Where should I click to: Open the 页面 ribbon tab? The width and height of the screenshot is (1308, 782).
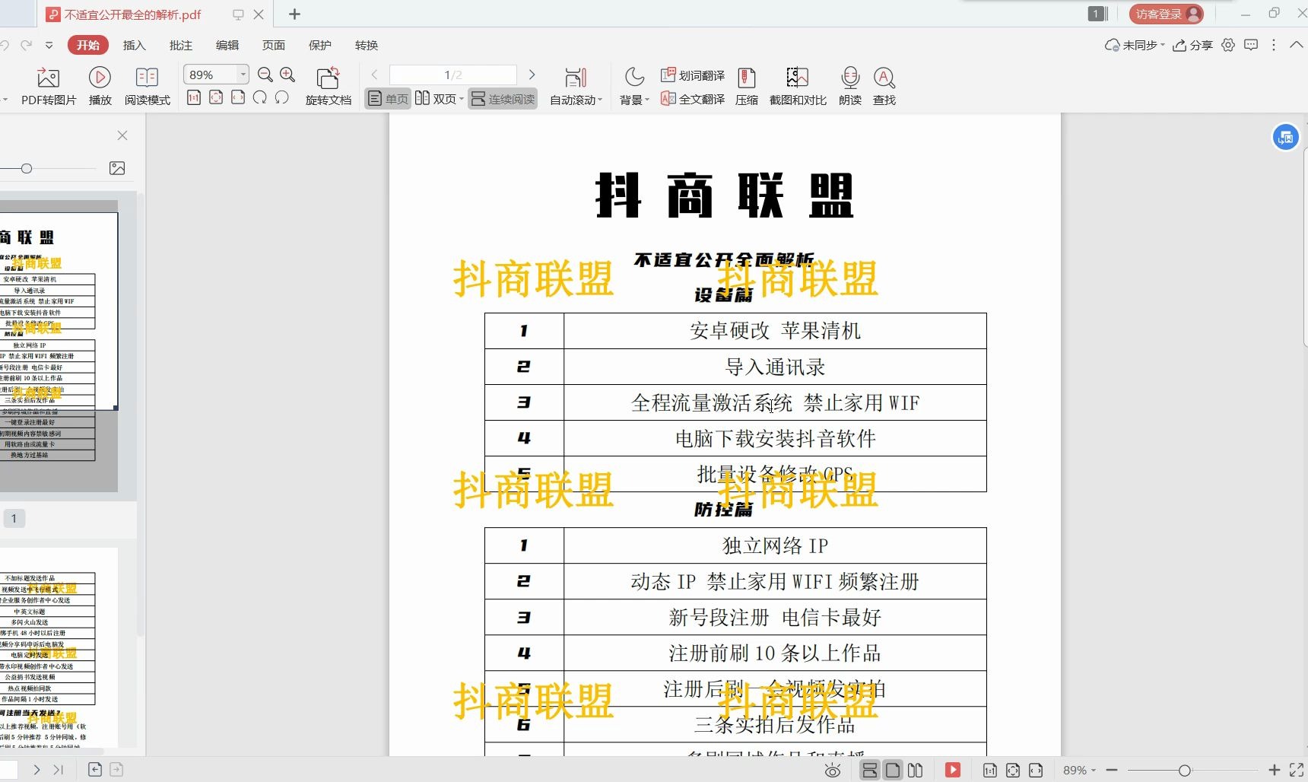[274, 45]
